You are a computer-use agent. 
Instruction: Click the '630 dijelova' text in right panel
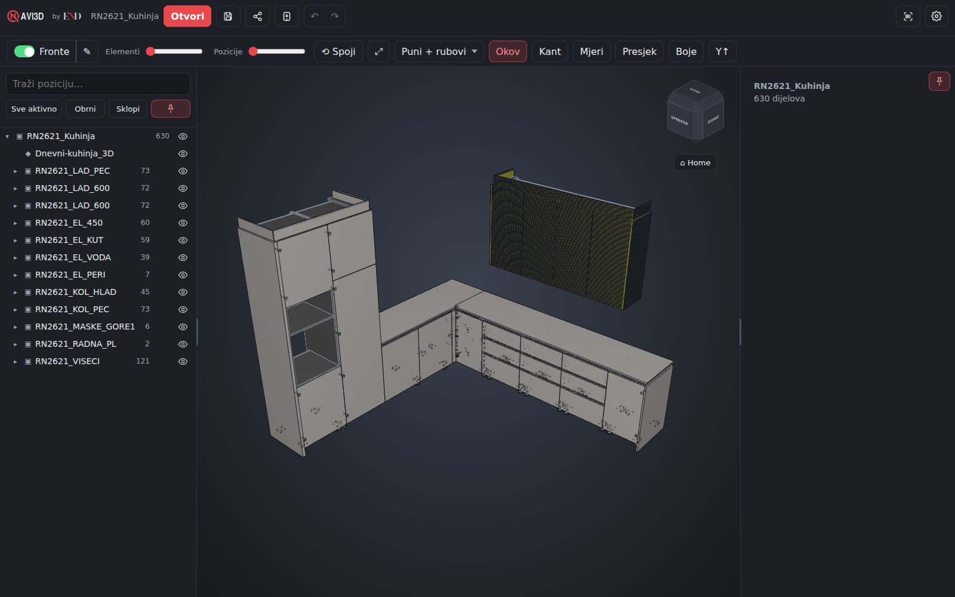coord(779,99)
